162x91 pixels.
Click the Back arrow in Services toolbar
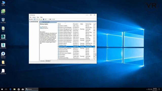(x=30, y=19)
